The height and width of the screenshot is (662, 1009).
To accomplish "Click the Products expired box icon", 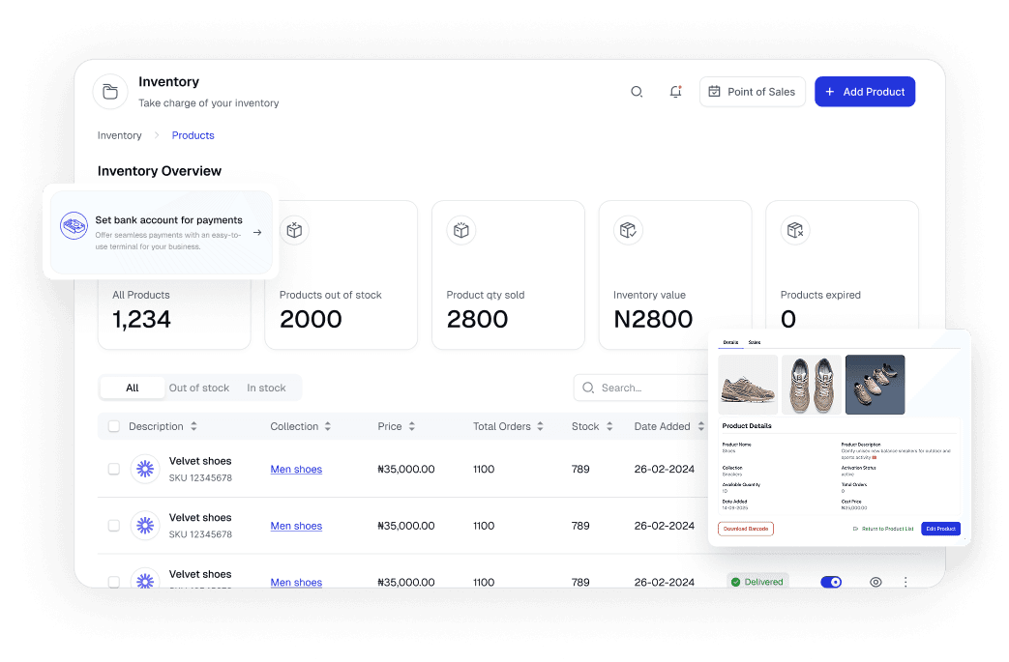I will (795, 230).
